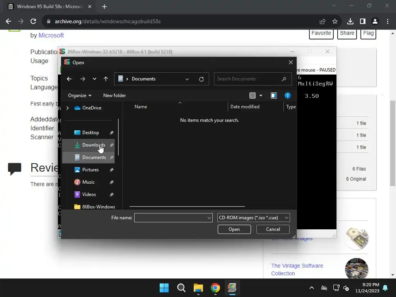Viewport: 396px width, 297px height.
Task: Open the CD-ROM images file type dropdown
Action: (x=253, y=218)
